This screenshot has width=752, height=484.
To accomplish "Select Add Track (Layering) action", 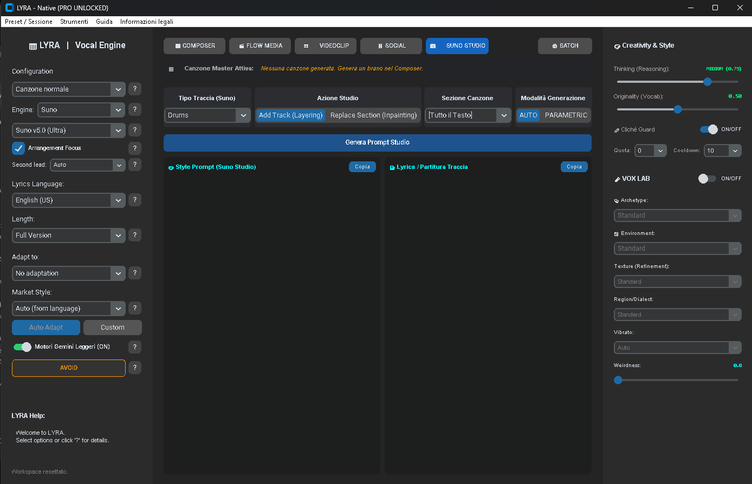I will click(x=291, y=115).
